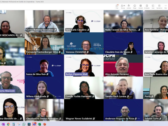
Task: Open the Aplicativos apps icon
Action: click(159, 6)
